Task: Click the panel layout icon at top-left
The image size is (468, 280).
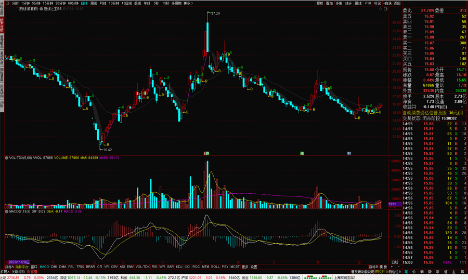Action: tap(7, 3)
